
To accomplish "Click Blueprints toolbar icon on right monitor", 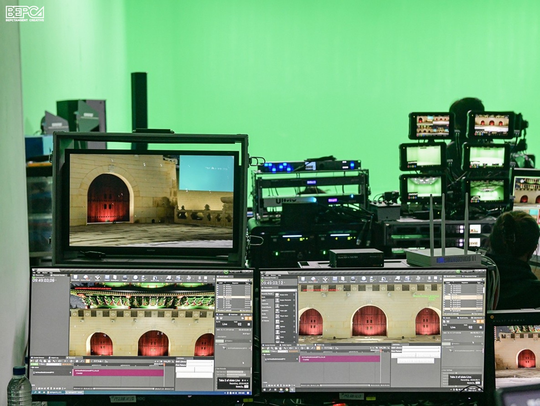I will (397, 278).
